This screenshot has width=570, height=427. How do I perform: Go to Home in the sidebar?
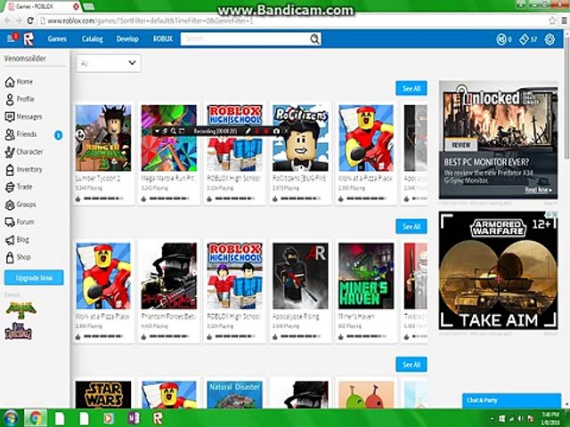click(x=20, y=82)
